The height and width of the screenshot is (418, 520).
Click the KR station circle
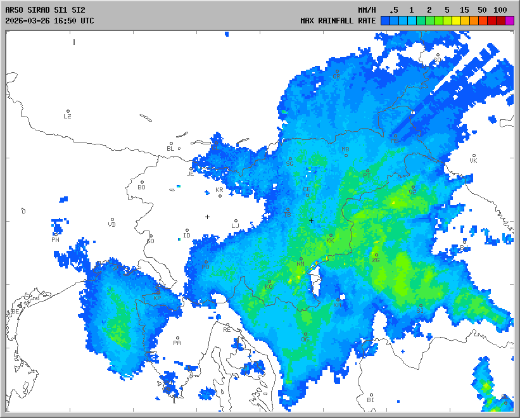click(220, 195)
